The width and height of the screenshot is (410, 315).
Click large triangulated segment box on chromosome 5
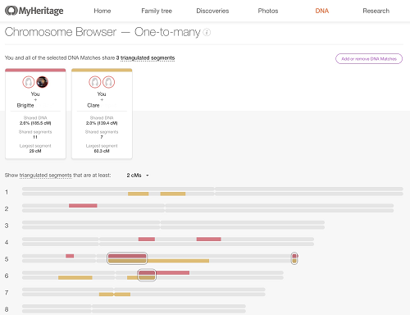[127, 258]
